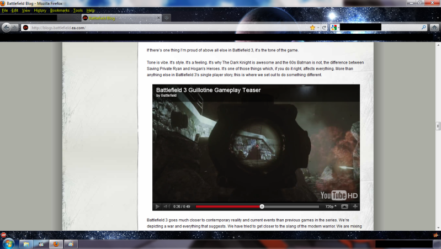Open the Windows Start menu
The height and width of the screenshot is (249, 441).
(9, 243)
